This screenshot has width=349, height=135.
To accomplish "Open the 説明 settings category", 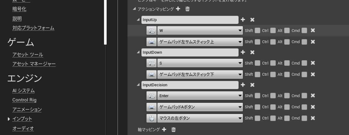I will pos(17,19).
